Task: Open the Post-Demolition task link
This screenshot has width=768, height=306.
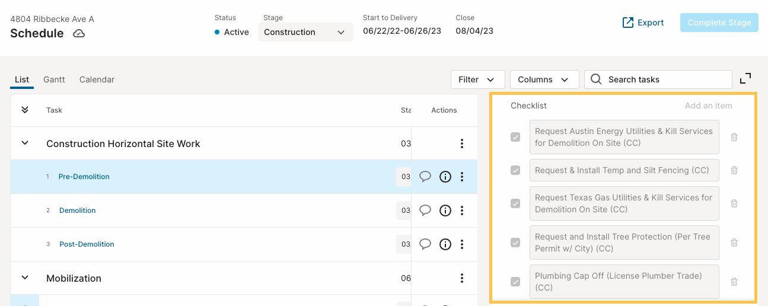Action: 87,244
